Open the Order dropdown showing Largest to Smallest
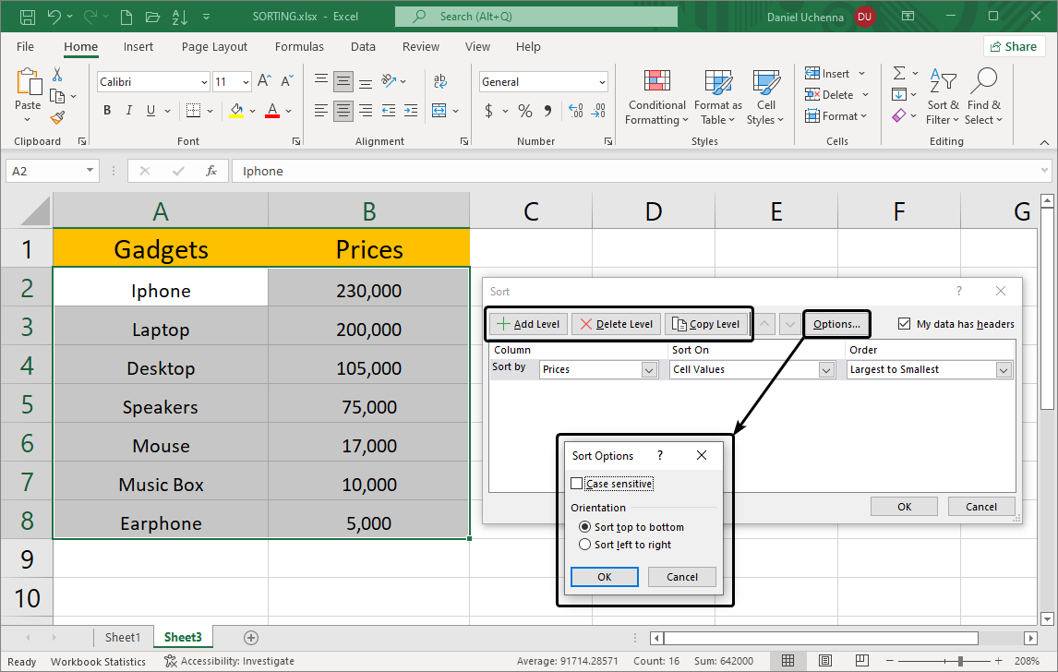 1003,369
